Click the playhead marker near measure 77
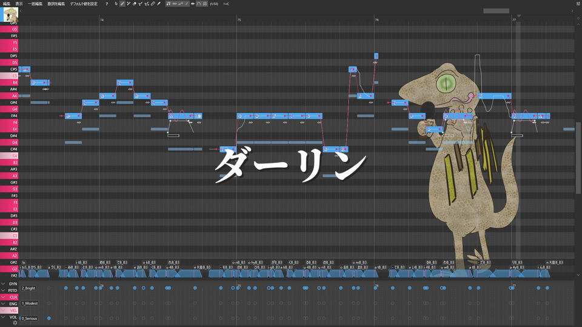Screen dimensions: 582x327 click(519, 16)
